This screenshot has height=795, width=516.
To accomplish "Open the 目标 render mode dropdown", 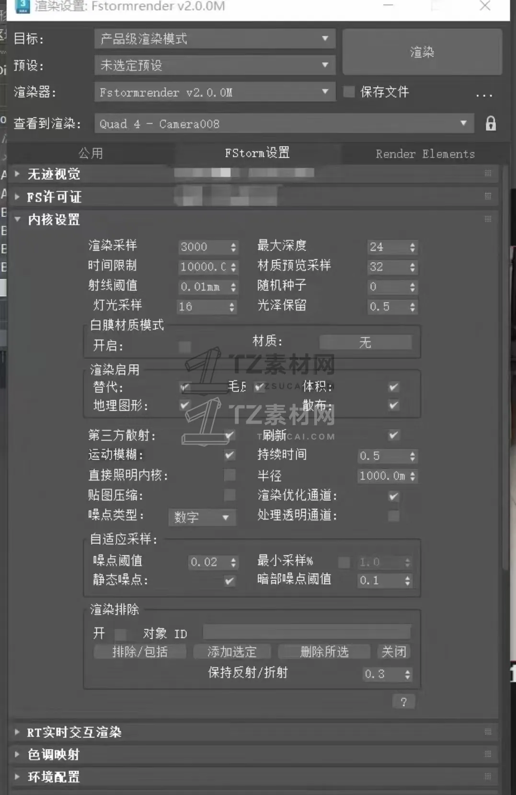I will click(x=215, y=38).
